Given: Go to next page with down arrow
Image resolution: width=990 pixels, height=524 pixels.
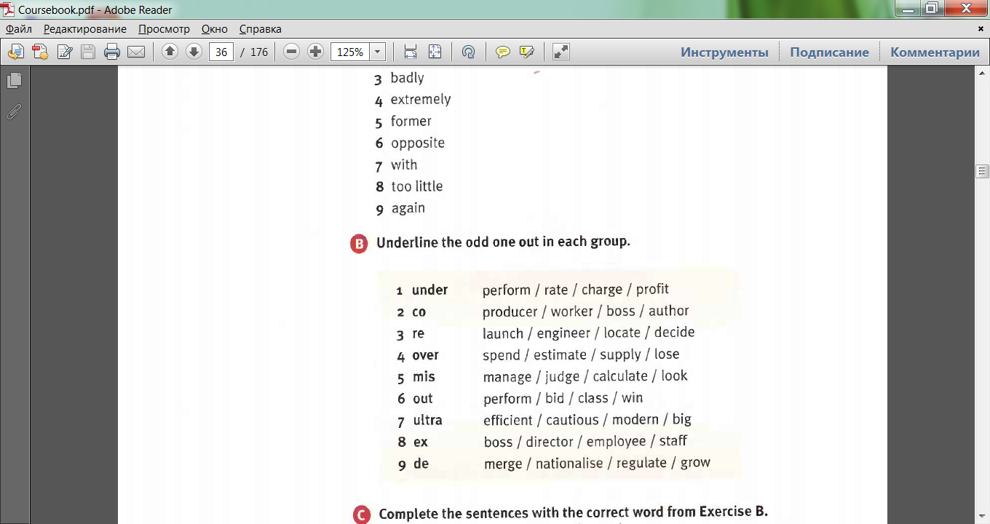Looking at the screenshot, I should click(x=194, y=52).
